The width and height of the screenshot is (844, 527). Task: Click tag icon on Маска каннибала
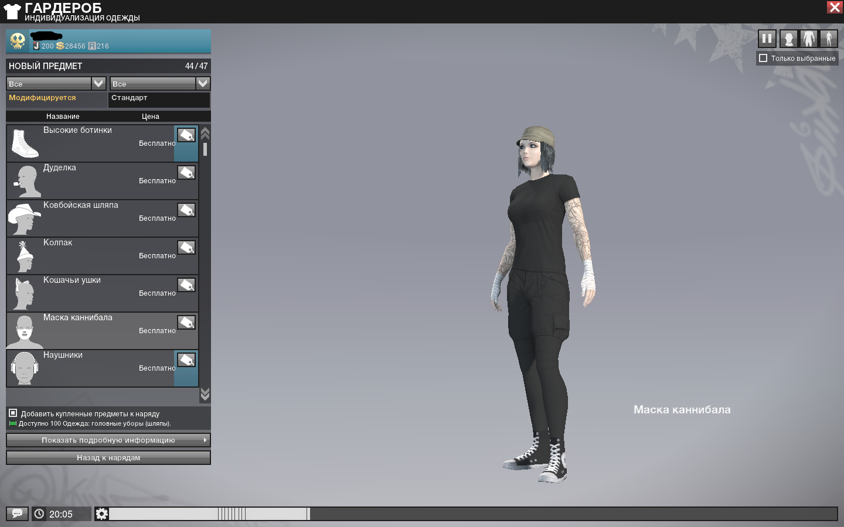[186, 323]
